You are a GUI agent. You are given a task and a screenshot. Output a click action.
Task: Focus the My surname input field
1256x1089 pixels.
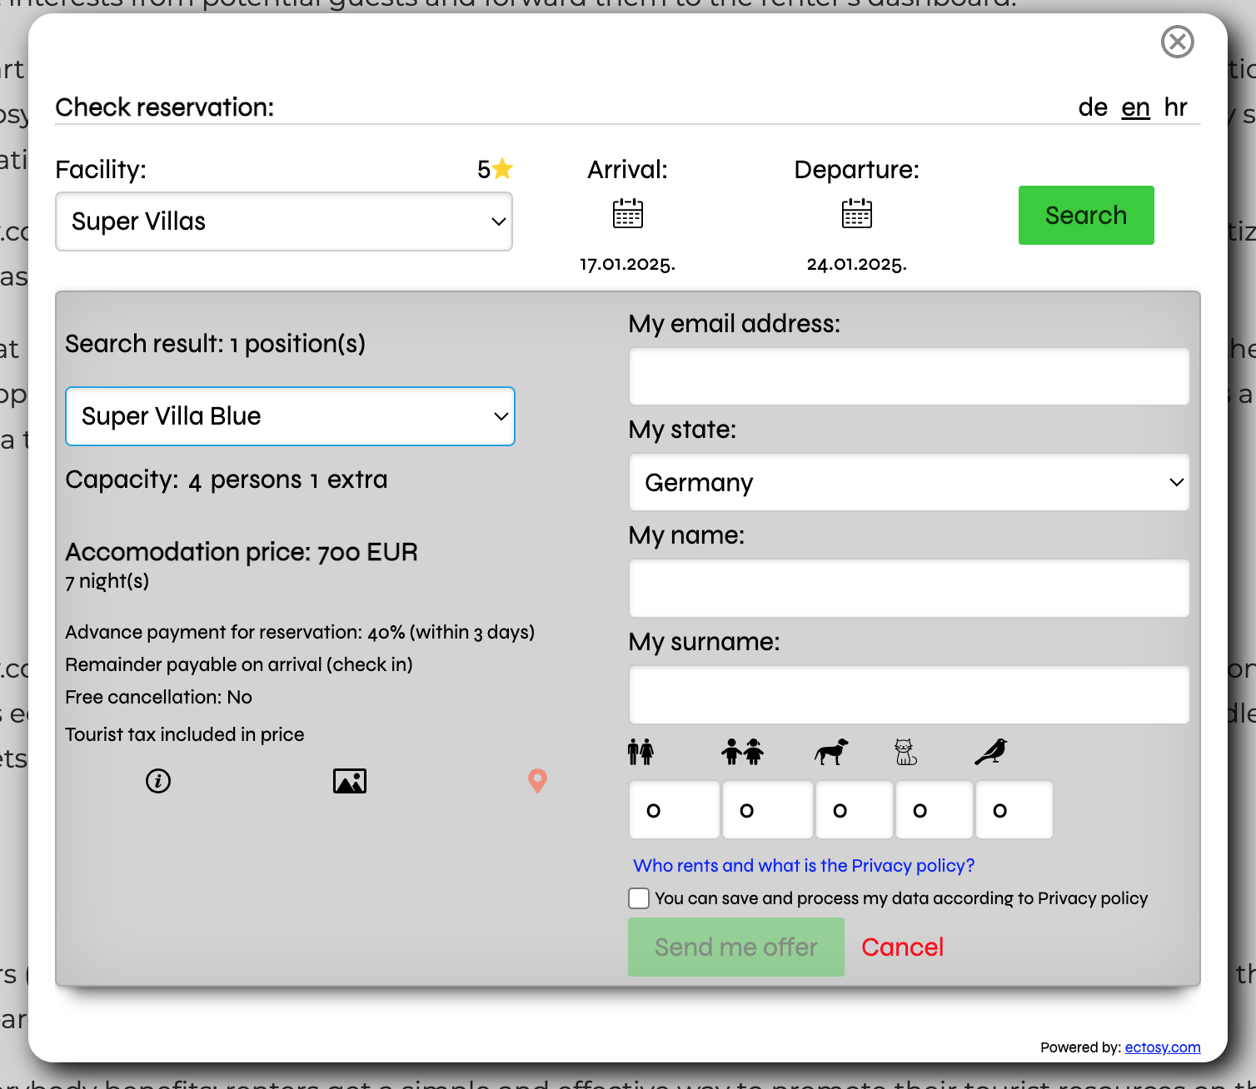point(909,695)
